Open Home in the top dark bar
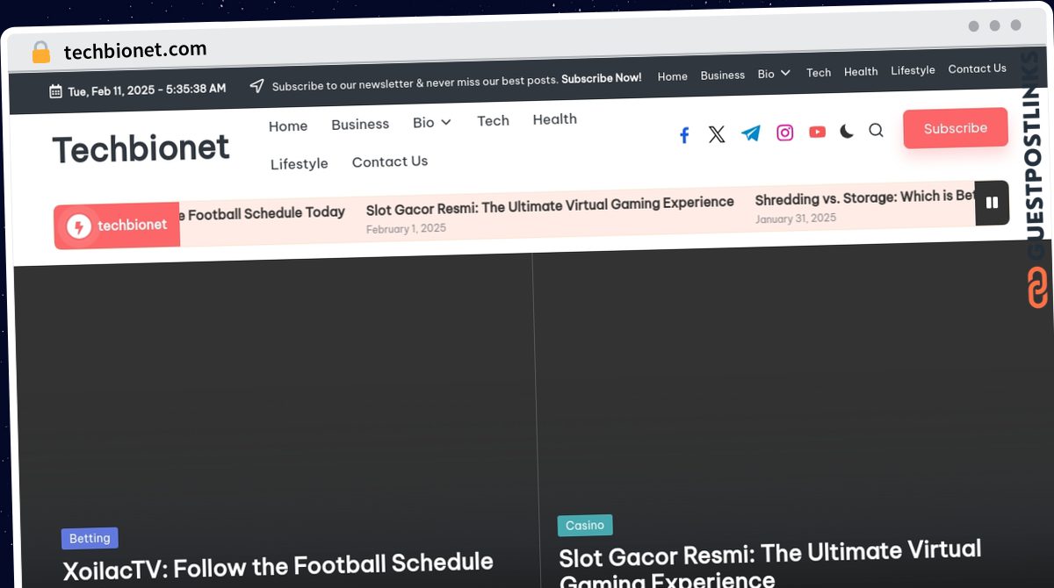Image resolution: width=1054 pixels, height=588 pixels. (x=673, y=76)
